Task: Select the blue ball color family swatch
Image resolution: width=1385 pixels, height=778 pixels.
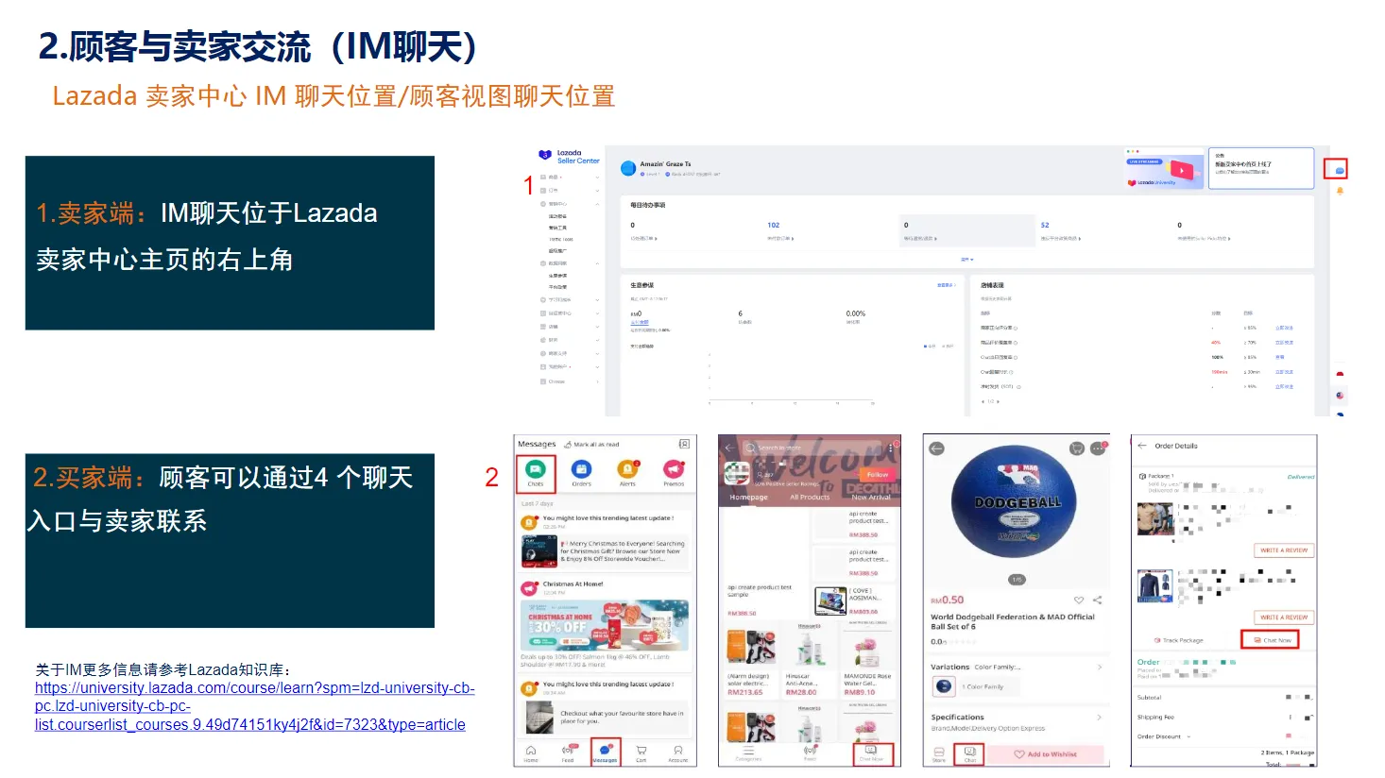Action: [x=943, y=685]
